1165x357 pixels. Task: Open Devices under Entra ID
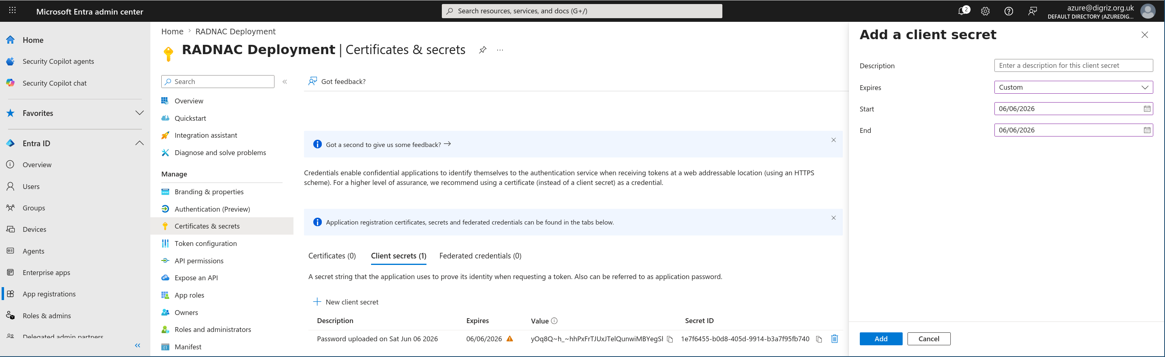tap(34, 229)
